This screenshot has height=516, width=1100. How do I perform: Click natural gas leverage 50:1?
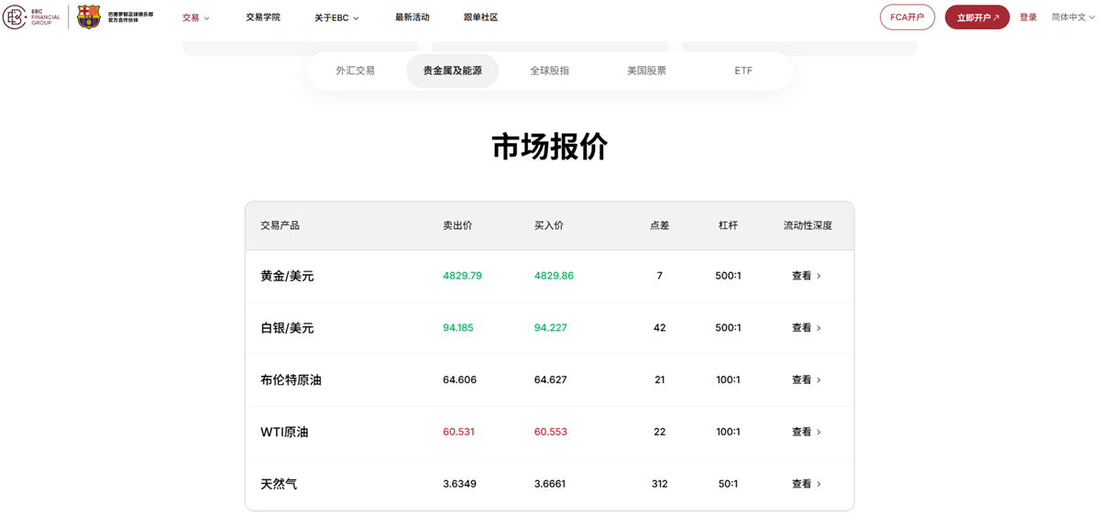tap(728, 484)
